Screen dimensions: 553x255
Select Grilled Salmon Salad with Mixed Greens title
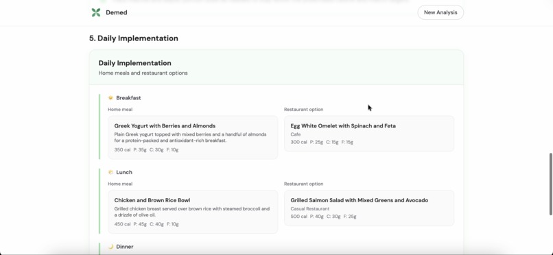pos(360,200)
